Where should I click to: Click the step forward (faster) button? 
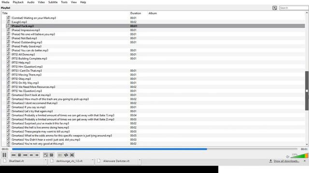click(37, 155)
